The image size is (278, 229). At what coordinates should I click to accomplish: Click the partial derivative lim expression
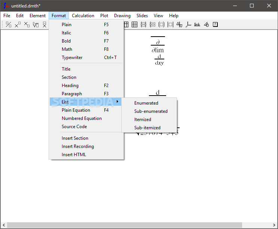pos(158,47)
